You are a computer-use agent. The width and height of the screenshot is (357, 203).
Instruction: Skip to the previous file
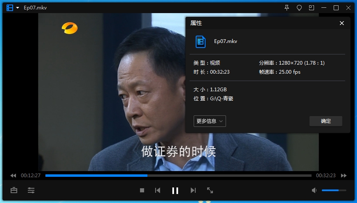[158, 190]
